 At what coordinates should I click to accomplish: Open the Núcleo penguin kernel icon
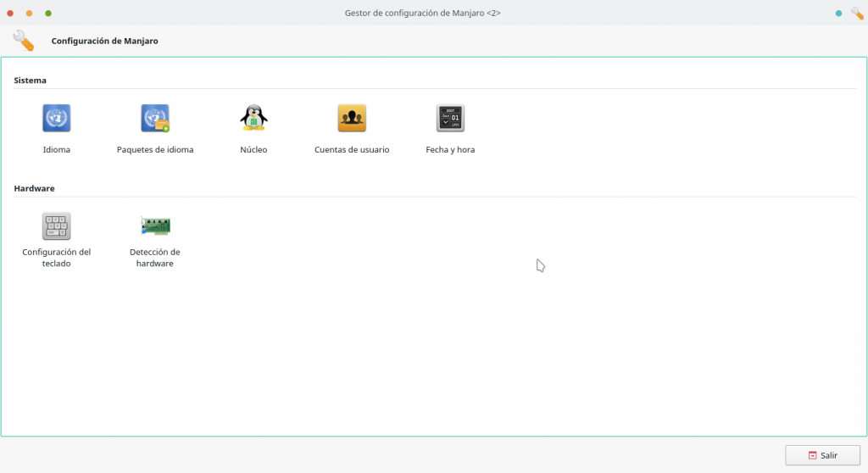(253, 118)
